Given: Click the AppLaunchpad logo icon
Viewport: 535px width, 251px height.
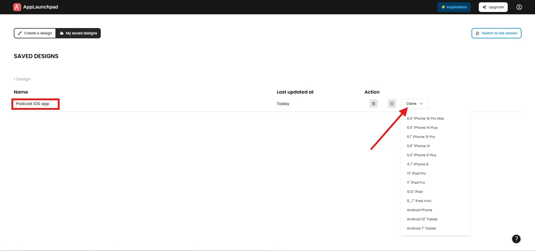Looking at the screenshot, I should point(17,7).
